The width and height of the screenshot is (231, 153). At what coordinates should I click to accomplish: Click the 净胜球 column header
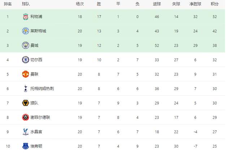[195, 4]
